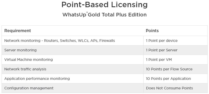The height and width of the screenshot is (94, 209).
Task: Select the Configuration management row label
Action: pos(29,88)
